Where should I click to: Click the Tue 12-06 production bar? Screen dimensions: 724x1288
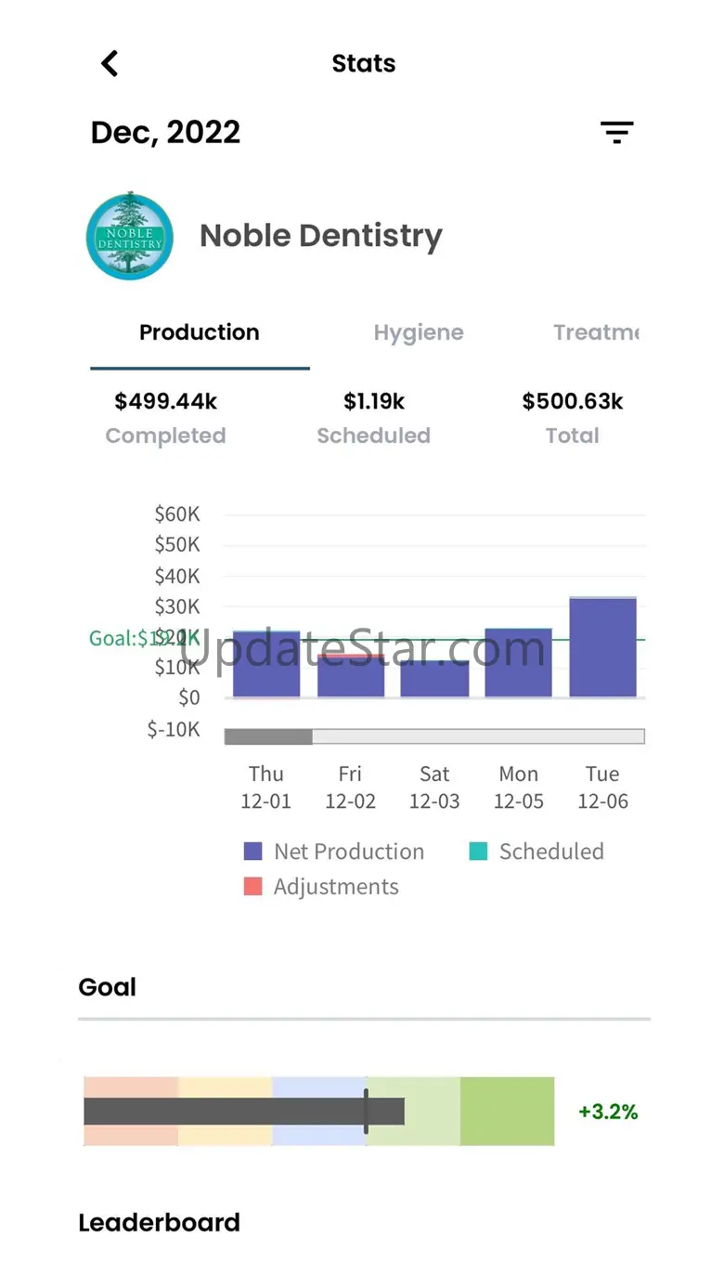coord(603,647)
